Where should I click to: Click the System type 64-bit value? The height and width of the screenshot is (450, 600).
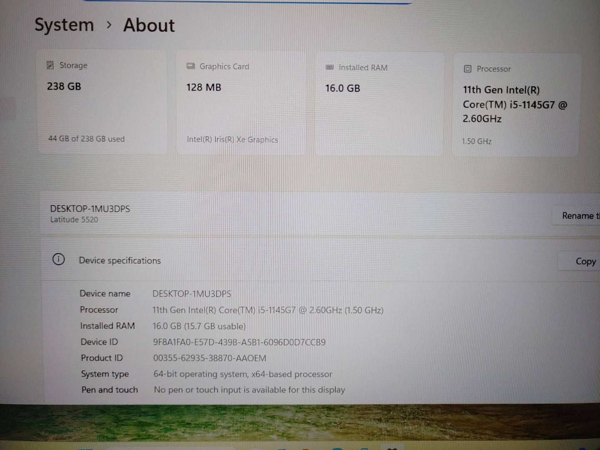click(242, 374)
